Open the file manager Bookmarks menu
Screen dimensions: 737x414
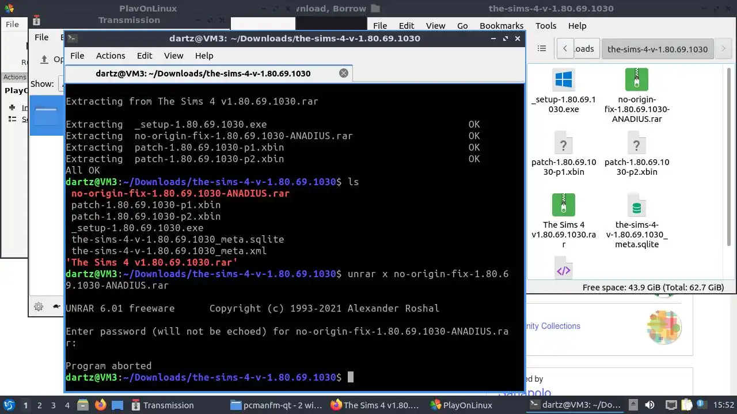(502, 26)
